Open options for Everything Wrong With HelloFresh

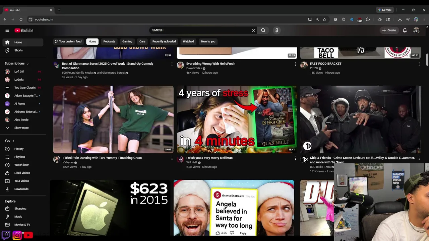(295, 64)
